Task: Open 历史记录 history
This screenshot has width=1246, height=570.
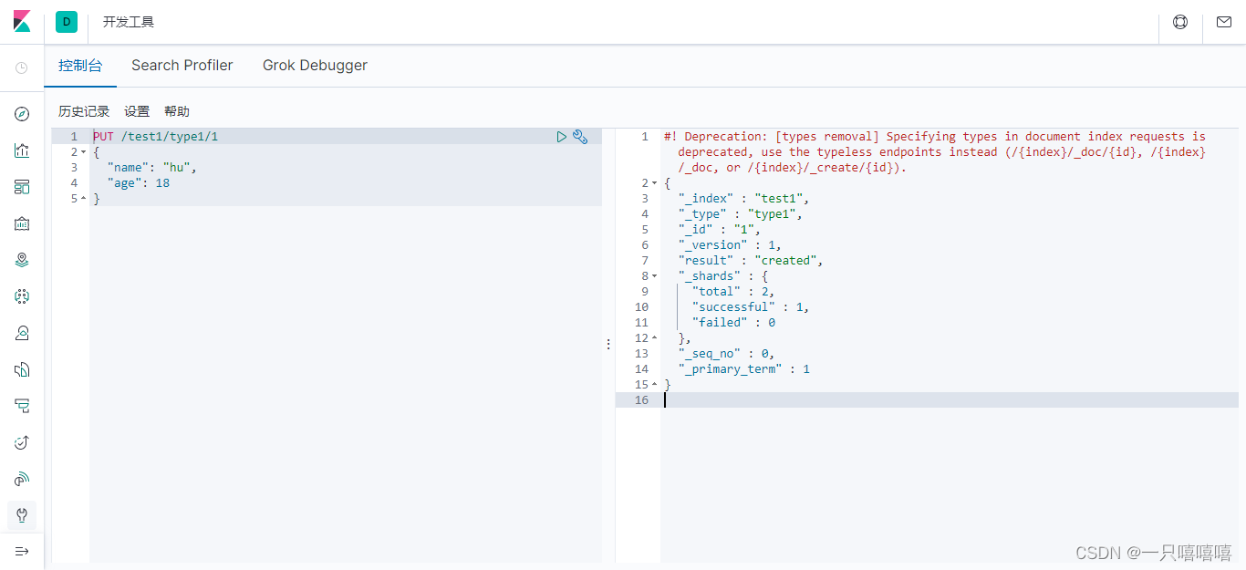Action: 84,111
